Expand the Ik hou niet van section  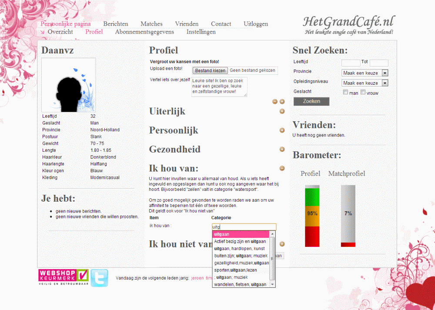[282, 244]
